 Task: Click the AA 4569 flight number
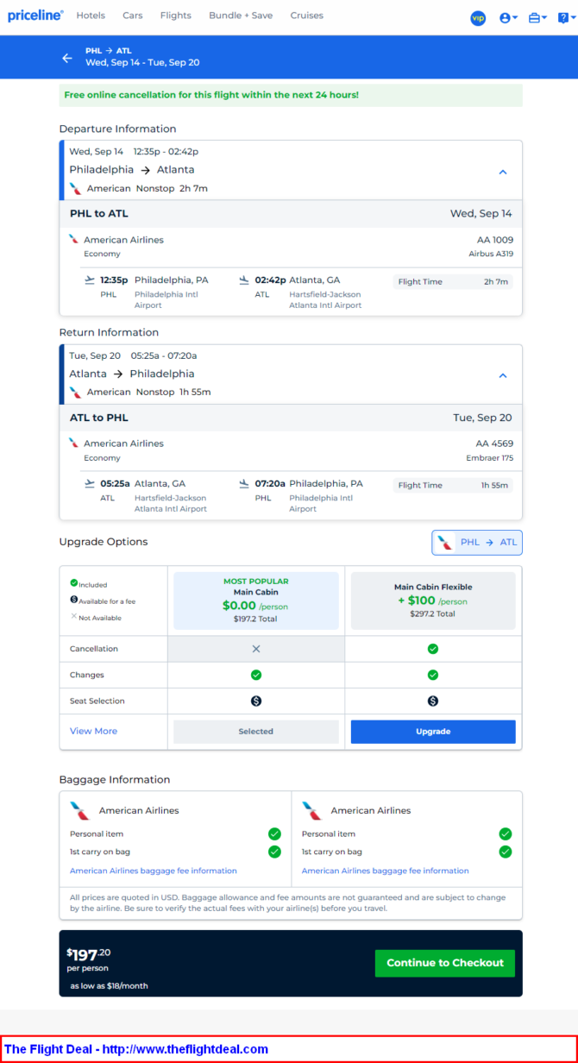[x=495, y=443]
